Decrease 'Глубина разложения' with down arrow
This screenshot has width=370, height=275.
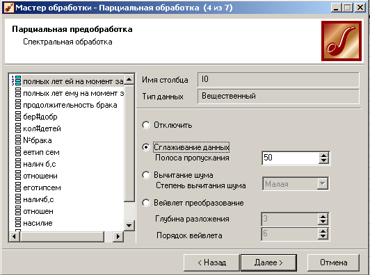click(323, 222)
